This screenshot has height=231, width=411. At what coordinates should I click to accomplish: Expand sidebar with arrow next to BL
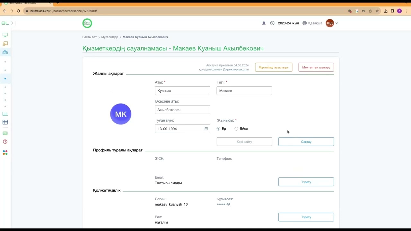tap(12, 23)
